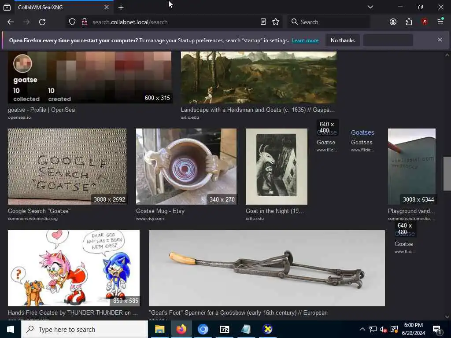Open the Sonic cartoon thumbnail
The height and width of the screenshot is (338, 451).
click(x=74, y=268)
